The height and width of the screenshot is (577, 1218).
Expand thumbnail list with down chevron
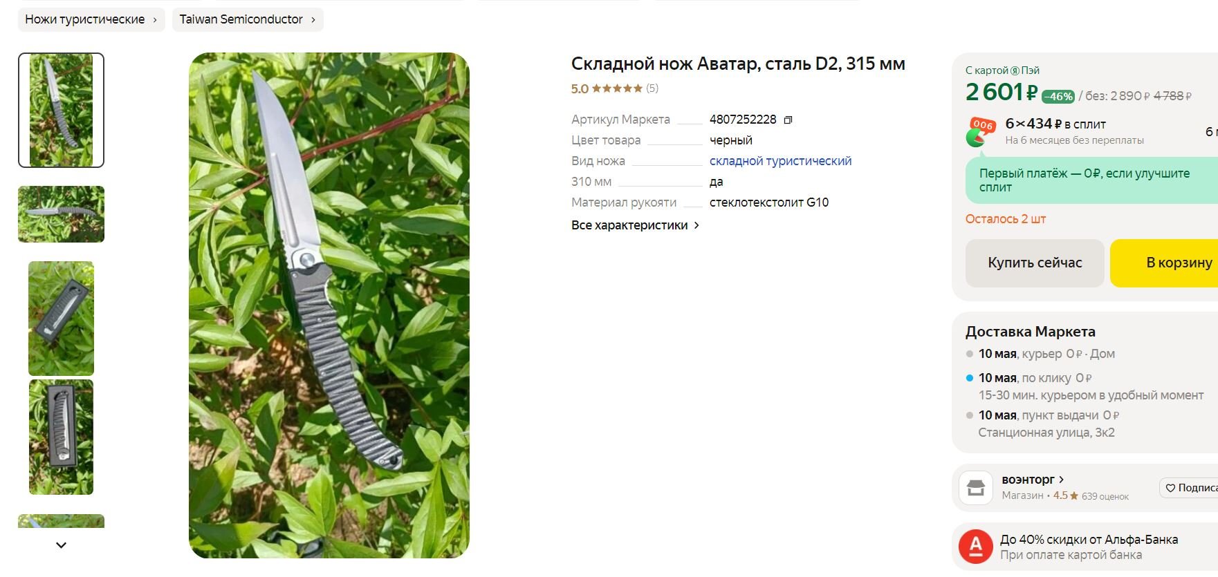click(61, 545)
